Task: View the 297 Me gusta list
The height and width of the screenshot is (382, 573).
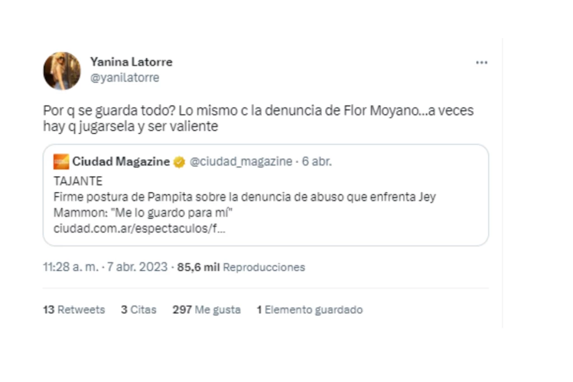Action: click(x=206, y=309)
